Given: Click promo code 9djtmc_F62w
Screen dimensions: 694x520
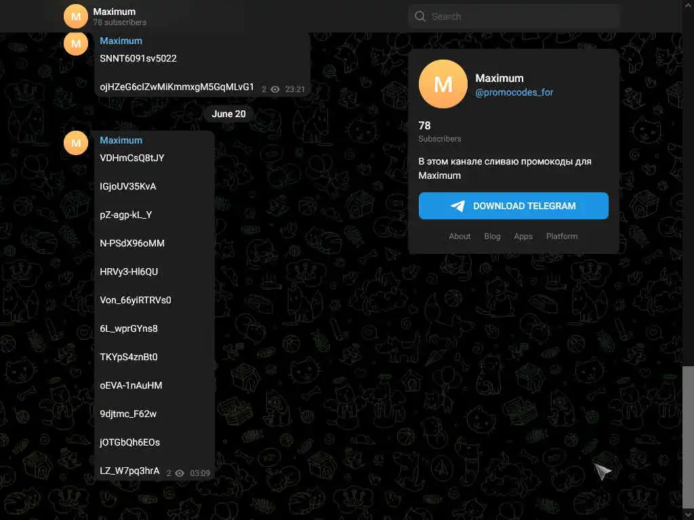Looking at the screenshot, I should click(128, 414).
